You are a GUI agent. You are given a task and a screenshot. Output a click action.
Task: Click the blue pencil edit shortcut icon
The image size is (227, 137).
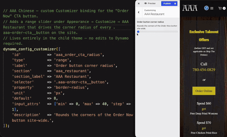click(x=206, y=8)
